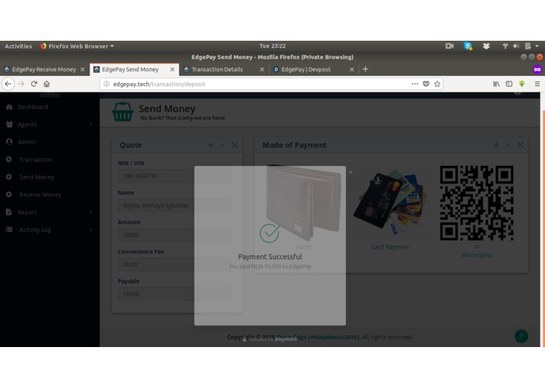
Task: Expand the Agents sidebar menu
Action: point(49,125)
